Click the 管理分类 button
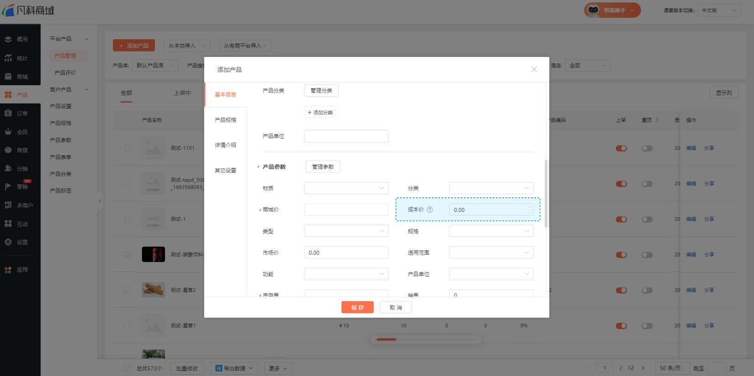Image resolution: width=754 pixels, height=376 pixels. (x=321, y=91)
